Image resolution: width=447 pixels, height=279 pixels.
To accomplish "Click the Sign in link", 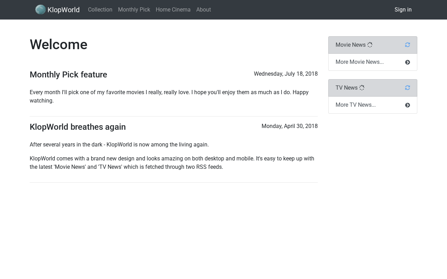I will coord(403,10).
